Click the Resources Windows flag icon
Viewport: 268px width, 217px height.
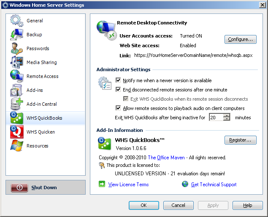16,146
